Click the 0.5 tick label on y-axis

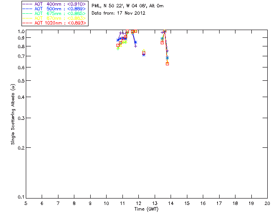20,81
